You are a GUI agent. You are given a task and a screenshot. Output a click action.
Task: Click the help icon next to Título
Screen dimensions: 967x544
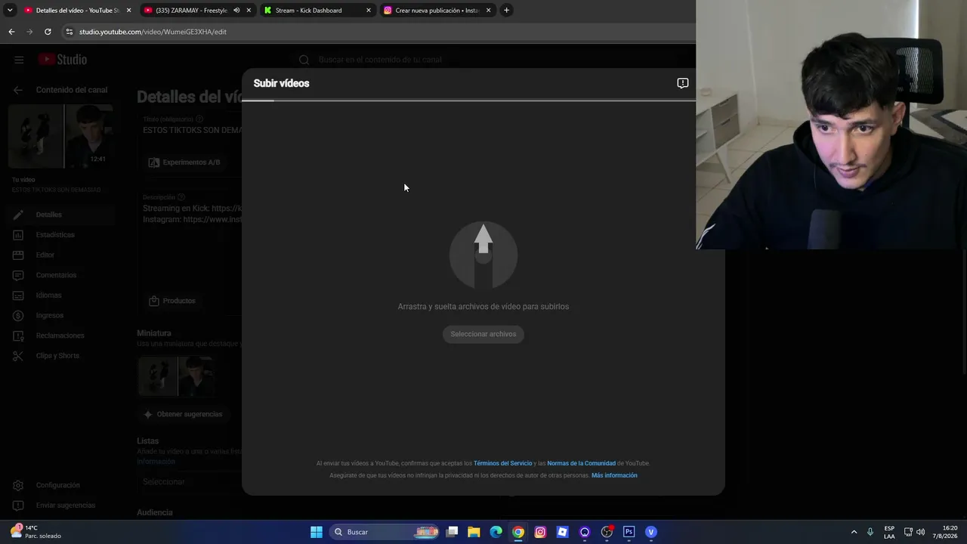click(x=199, y=119)
